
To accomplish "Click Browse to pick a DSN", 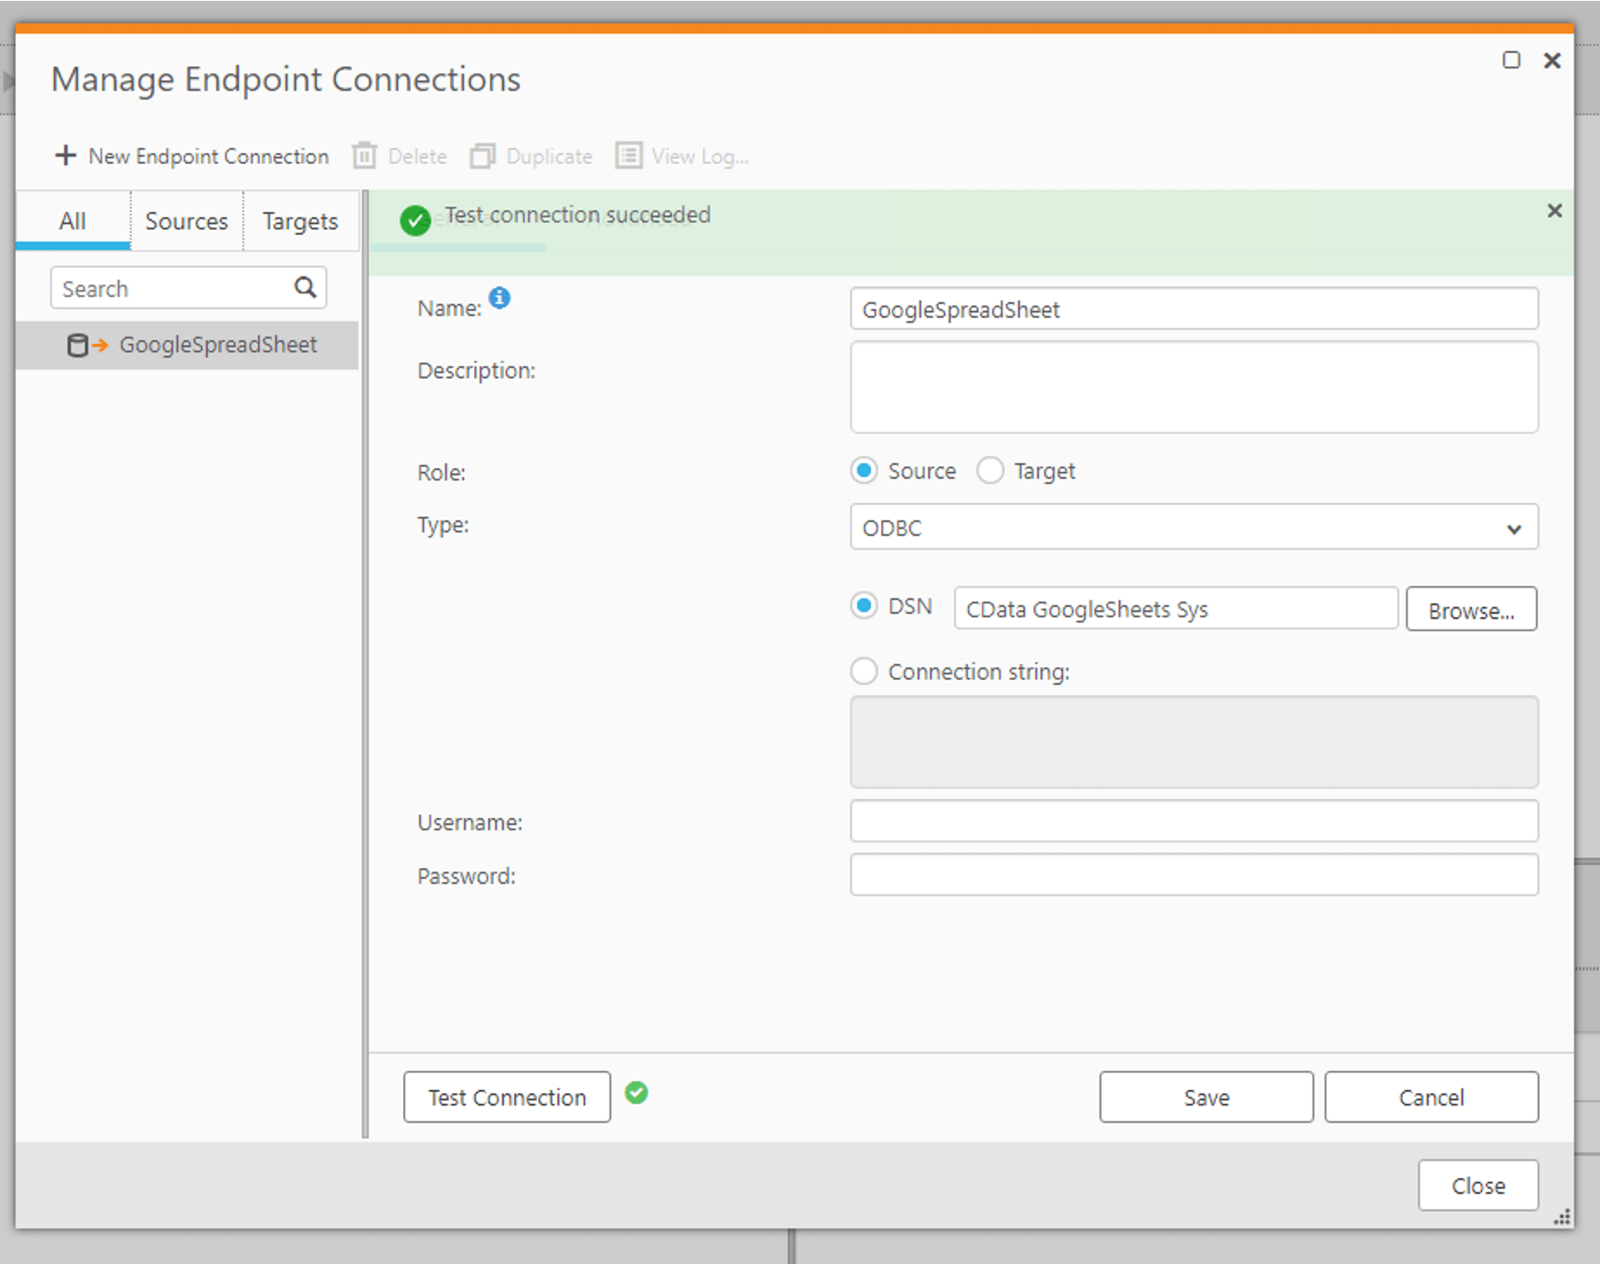I will [1470, 609].
